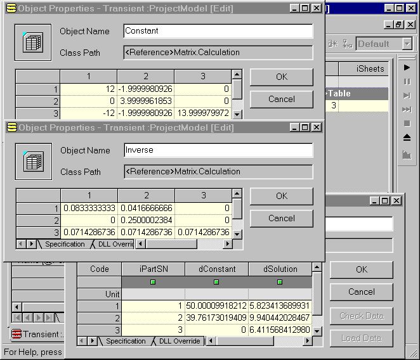Click OK in the Constant properties dialog
Viewport: 420px width, 360px height.
click(x=281, y=77)
